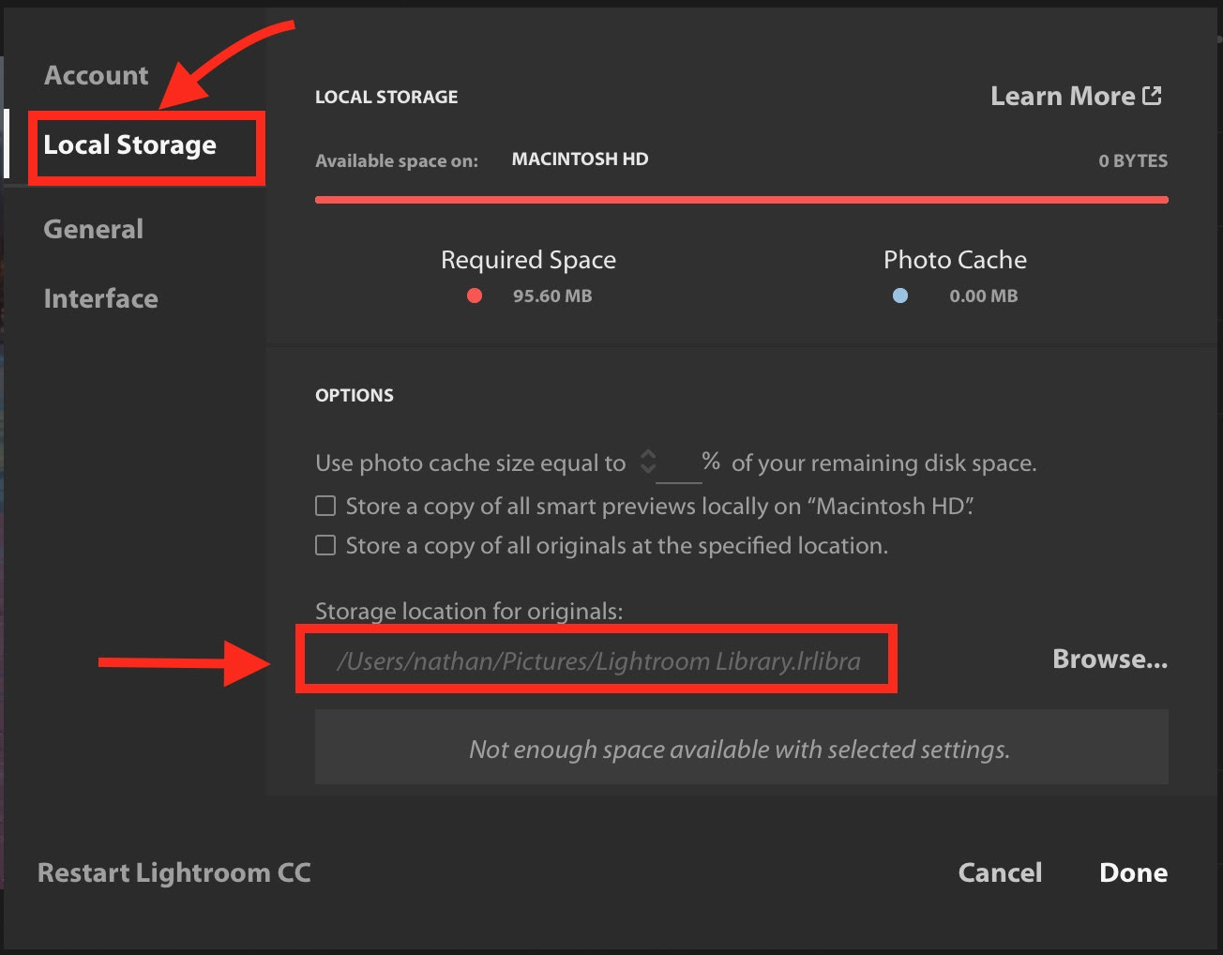1223x955 pixels.
Task: Click the Learn More link
Action: click(1063, 96)
